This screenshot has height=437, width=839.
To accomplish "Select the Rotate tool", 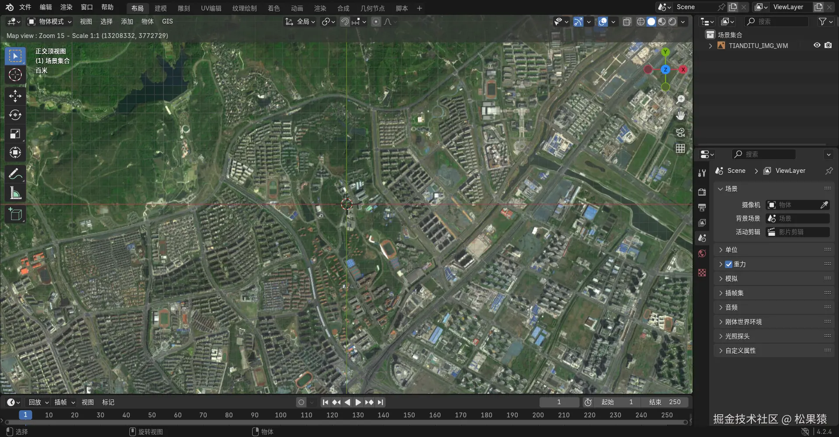I will [x=15, y=114].
